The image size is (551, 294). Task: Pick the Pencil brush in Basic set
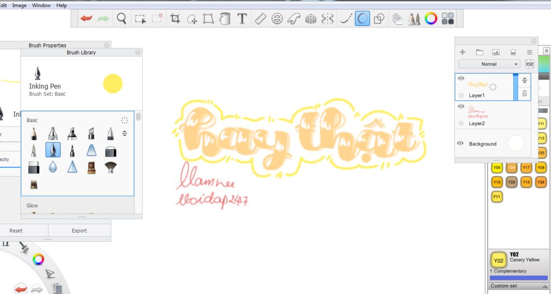[34, 134]
